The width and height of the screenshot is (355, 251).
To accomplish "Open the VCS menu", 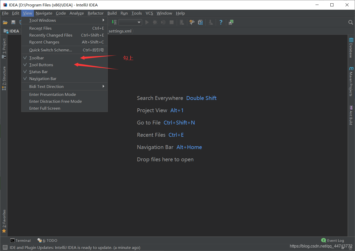I will tap(149, 13).
